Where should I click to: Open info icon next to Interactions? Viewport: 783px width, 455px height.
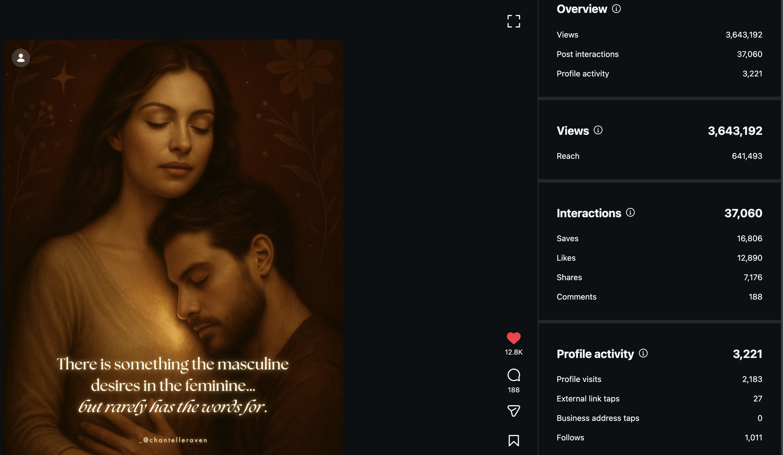point(630,213)
